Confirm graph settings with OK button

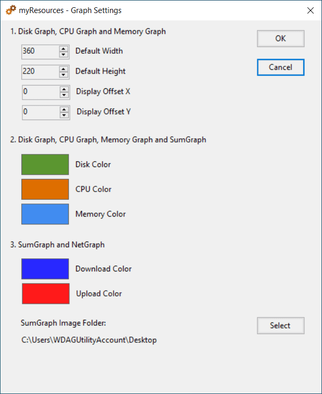(x=280, y=39)
